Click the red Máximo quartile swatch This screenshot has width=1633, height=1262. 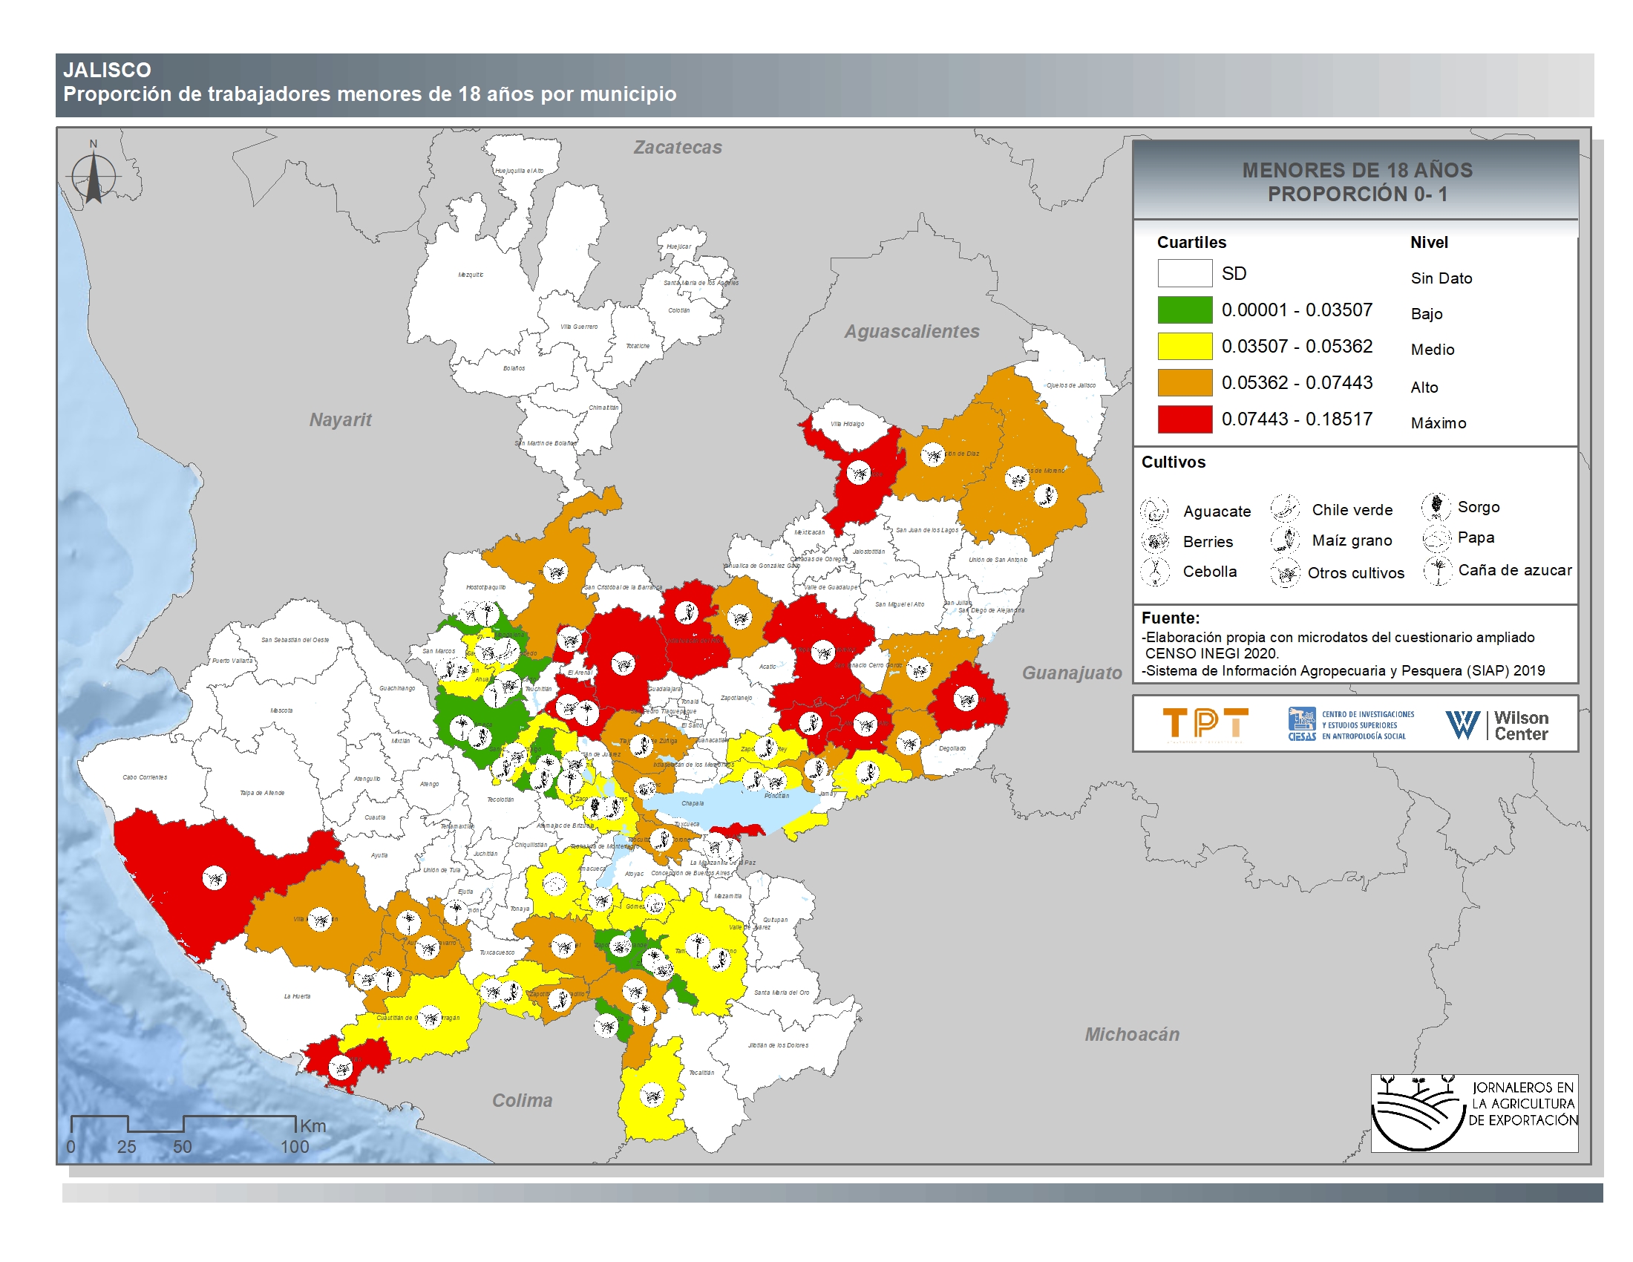pos(1185,419)
